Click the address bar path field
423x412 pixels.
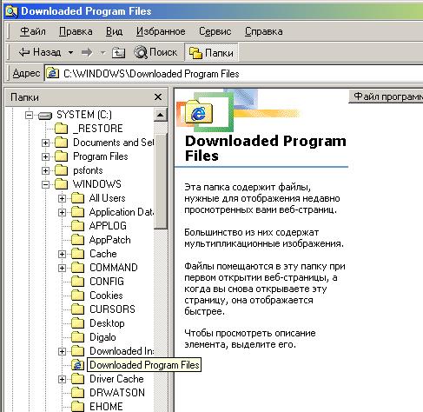point(234,74)
